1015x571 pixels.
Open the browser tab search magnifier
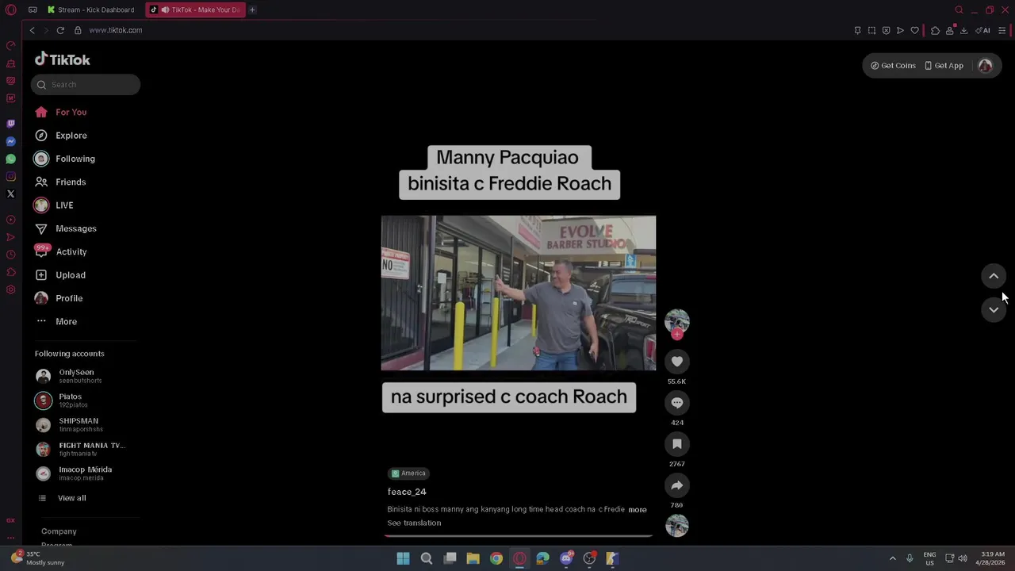coord(959,10)
